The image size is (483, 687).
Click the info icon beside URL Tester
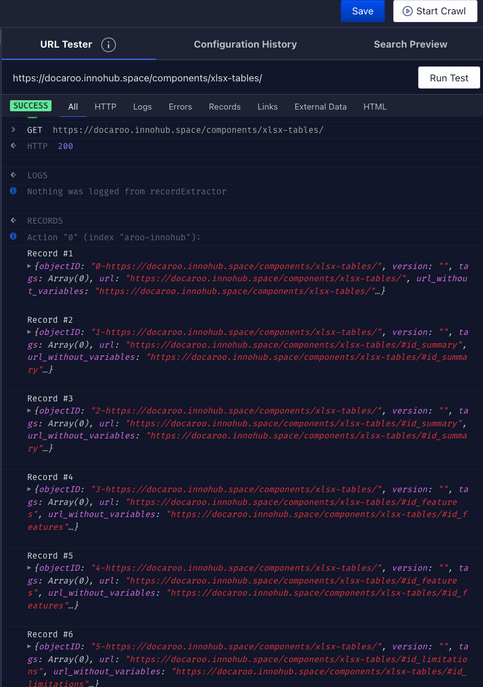(109, 45)
